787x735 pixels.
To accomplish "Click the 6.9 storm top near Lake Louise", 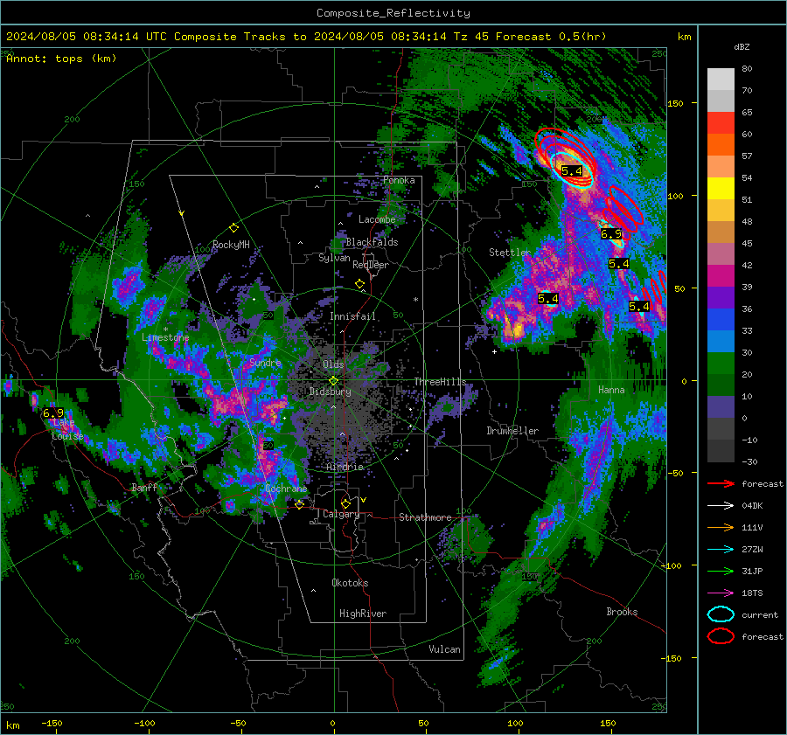I will (53, 413).
